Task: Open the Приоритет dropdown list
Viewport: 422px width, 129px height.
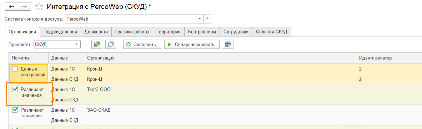Action: (77, 44)
